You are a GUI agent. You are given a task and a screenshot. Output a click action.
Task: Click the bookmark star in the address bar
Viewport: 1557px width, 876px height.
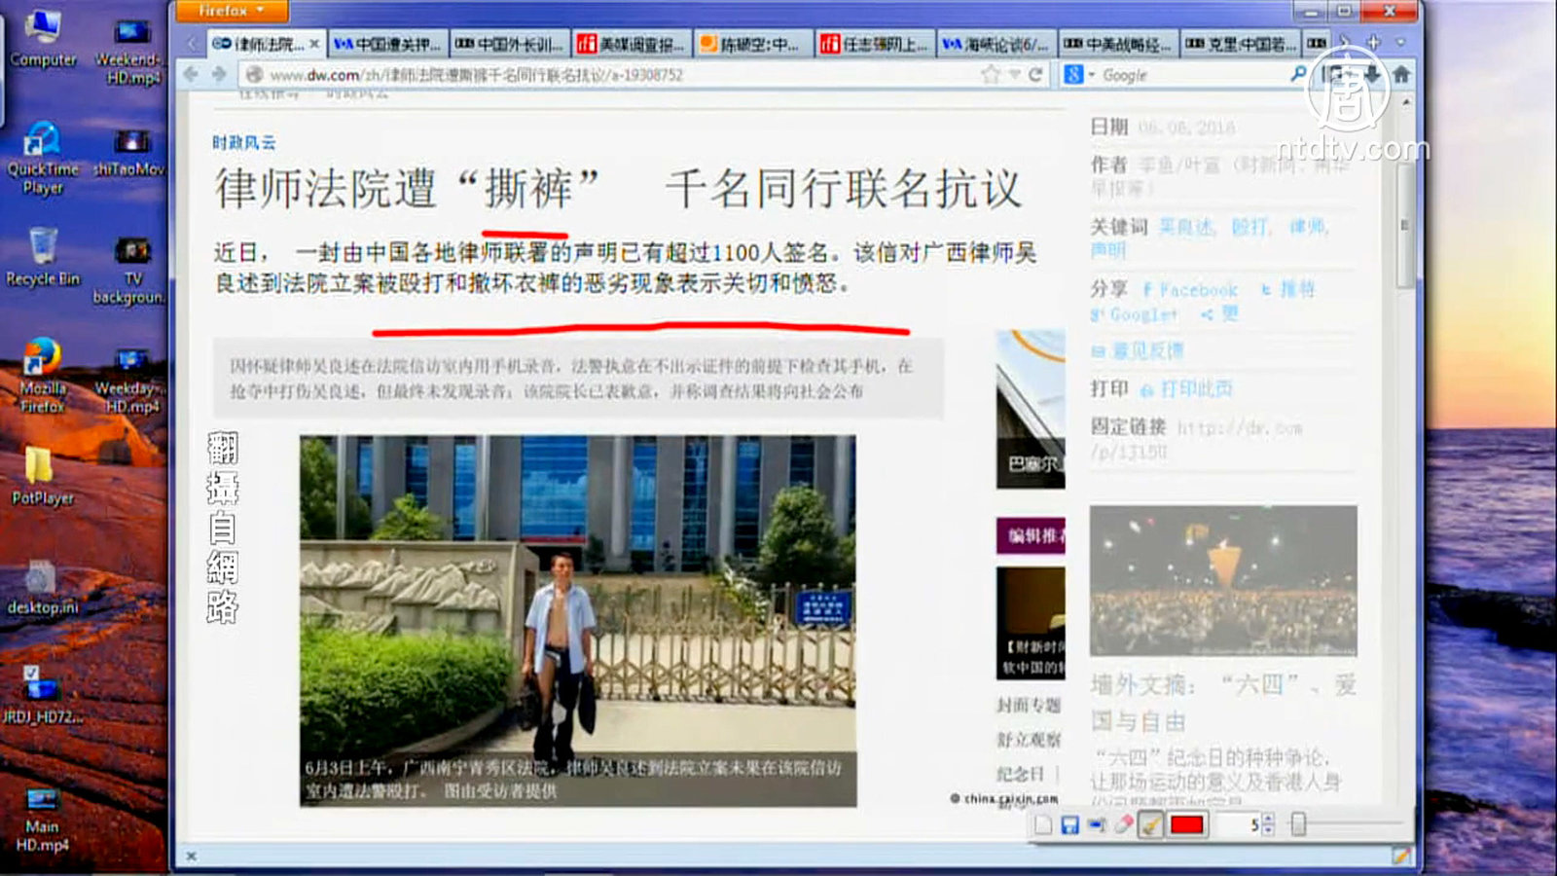tap(991, 75)
